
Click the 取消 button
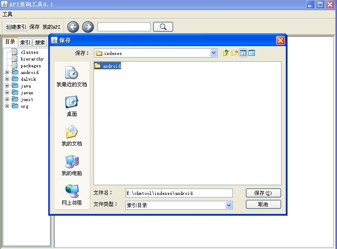pos(263,204)
